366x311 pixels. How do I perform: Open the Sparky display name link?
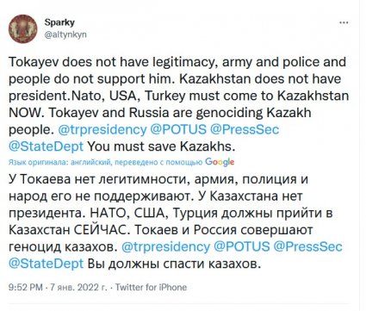(59, 22)
